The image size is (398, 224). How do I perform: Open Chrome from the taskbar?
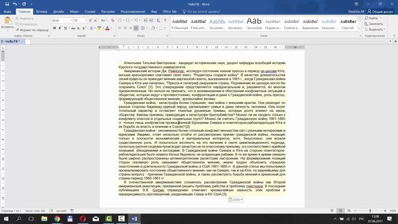[x=57, y=218]
